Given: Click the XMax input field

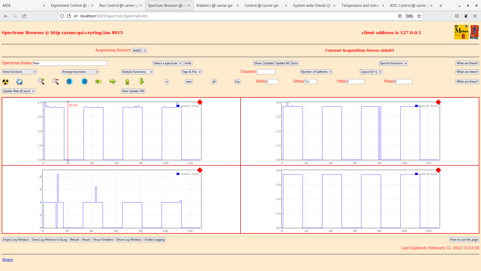Looking at the screenshot, I should [x=310, y=82].
